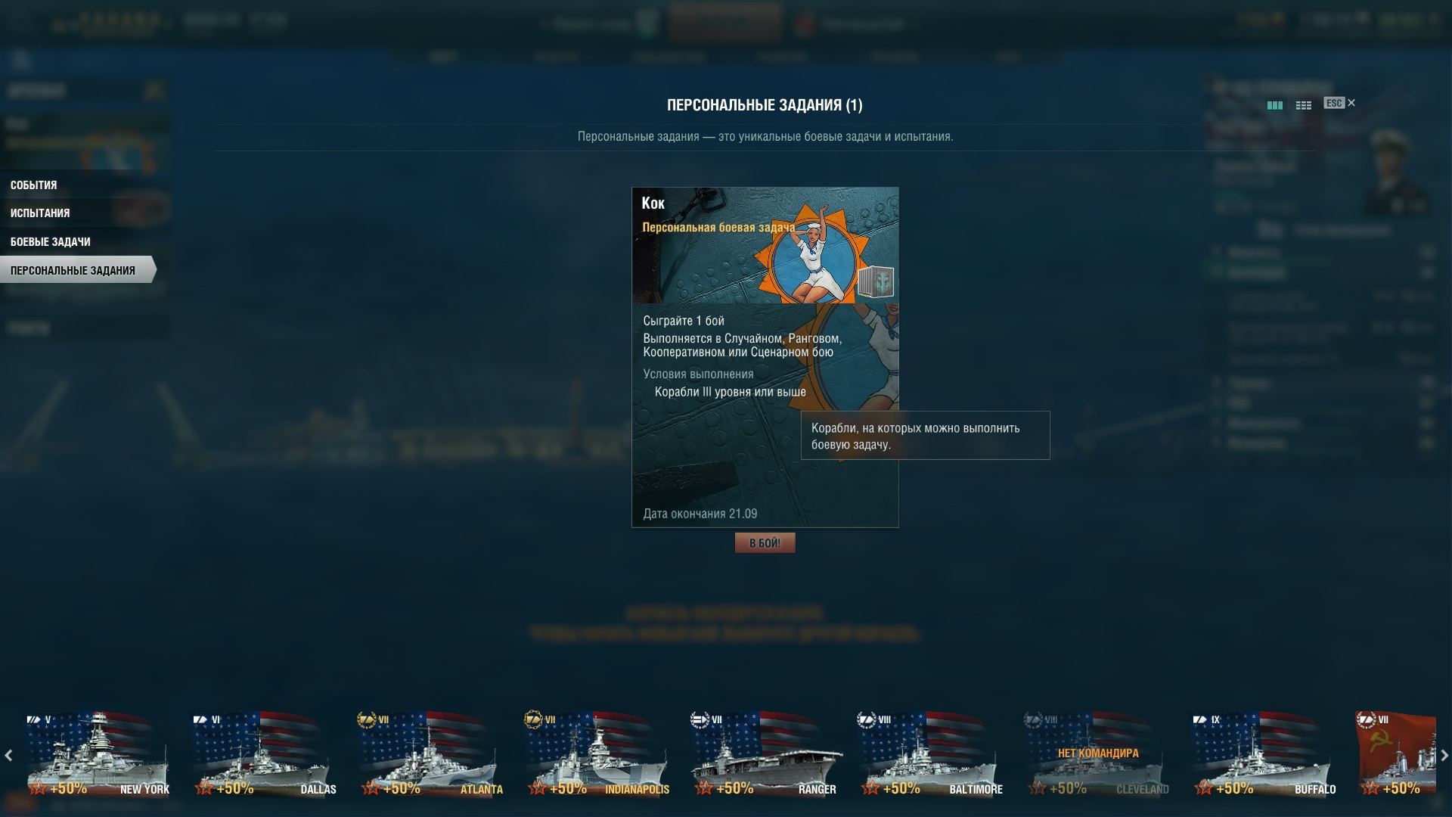
Task: Select the Baltimore cruiser thumbnail
Action: (931, 754)
